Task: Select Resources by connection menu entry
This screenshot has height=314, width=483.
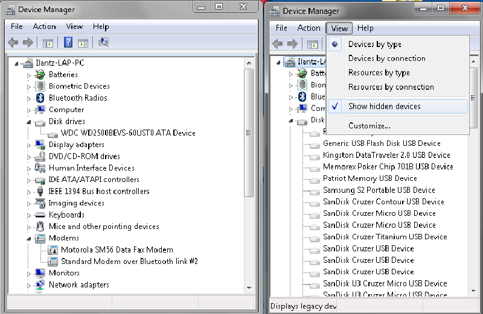Action: click(391, 87)
